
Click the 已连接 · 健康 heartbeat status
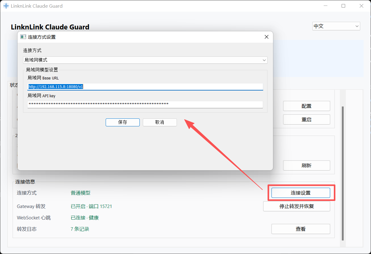(85, 217)
